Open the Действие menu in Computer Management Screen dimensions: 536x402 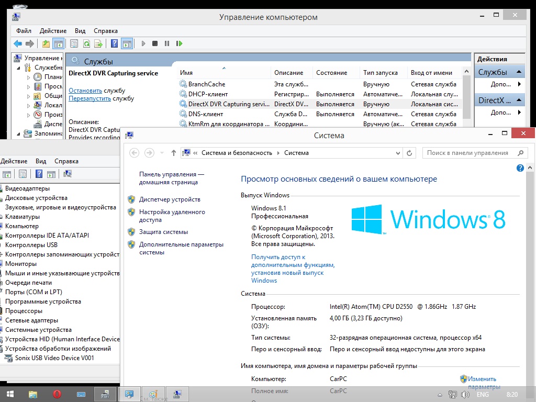pyautogui.click(x=53, y=31)
